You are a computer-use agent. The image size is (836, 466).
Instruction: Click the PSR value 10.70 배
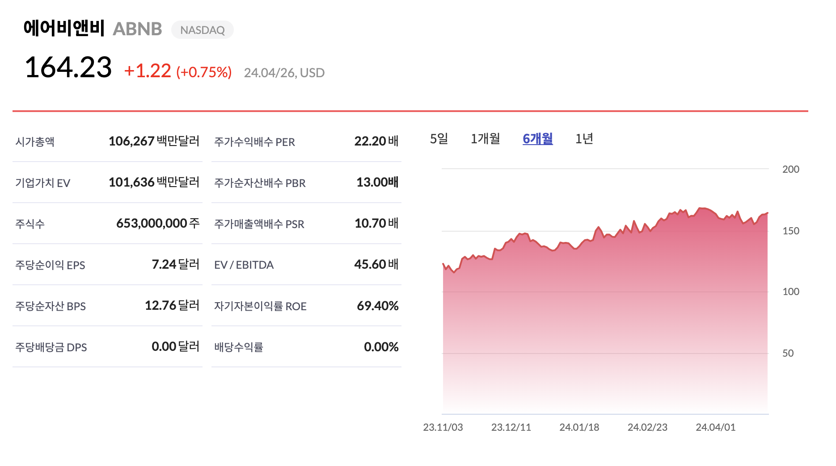(x=376, y=223)
